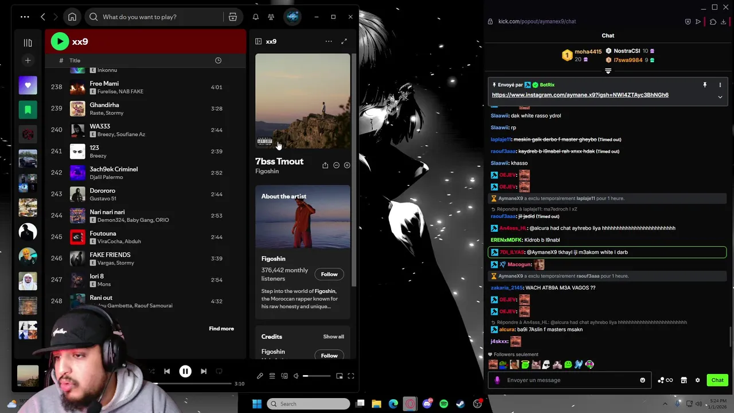The image size is (734, 413).
Task: Open pinned message three-dot options
Action: (720, 85)
